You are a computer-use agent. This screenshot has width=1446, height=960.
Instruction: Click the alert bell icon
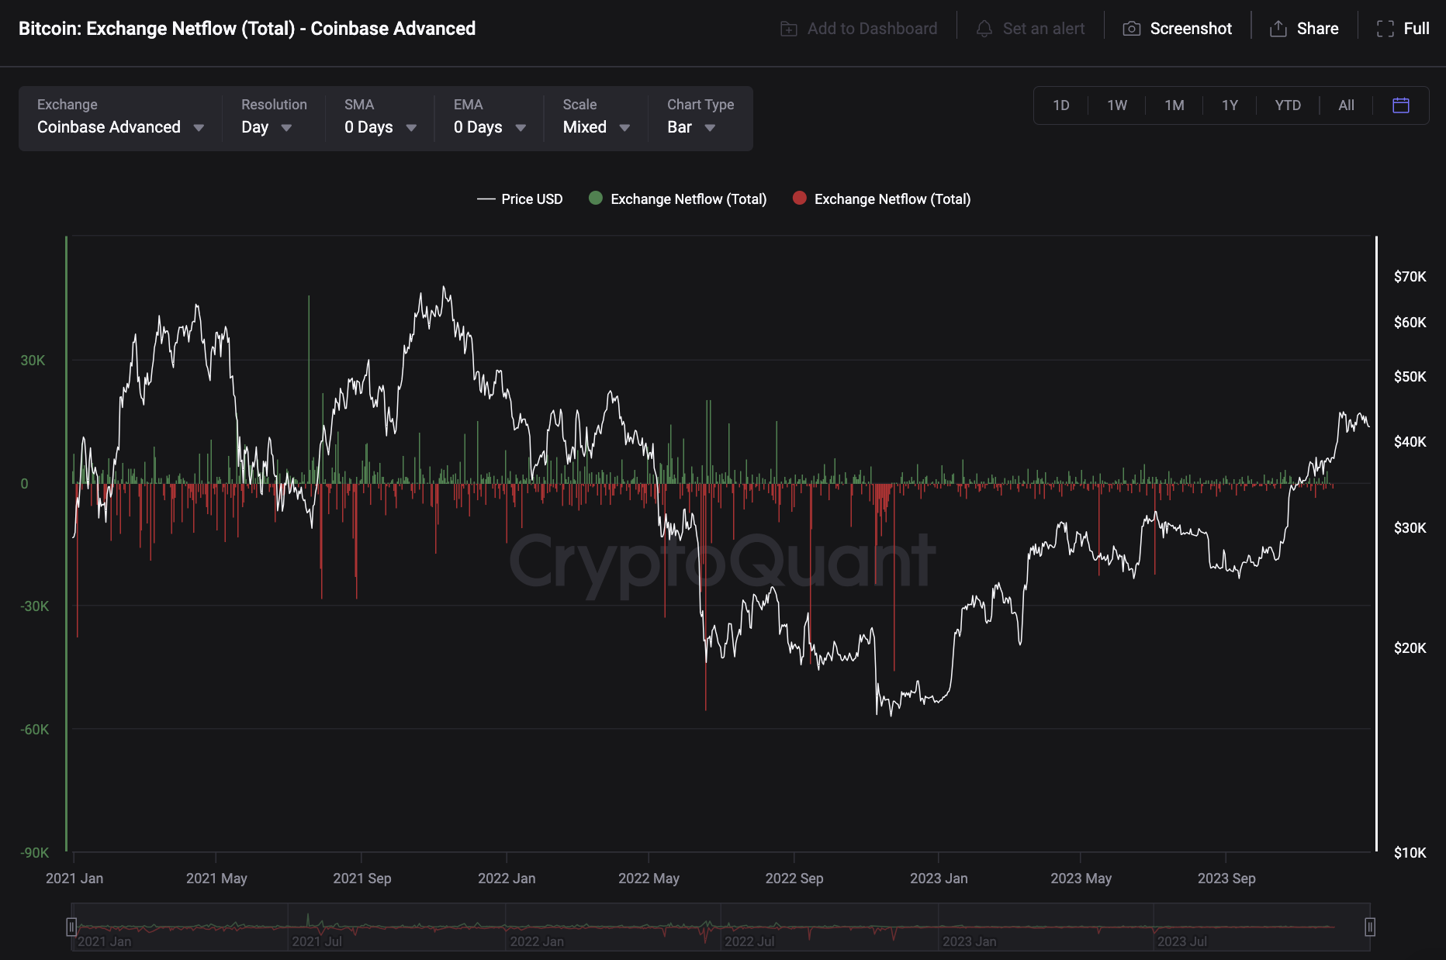984,29
